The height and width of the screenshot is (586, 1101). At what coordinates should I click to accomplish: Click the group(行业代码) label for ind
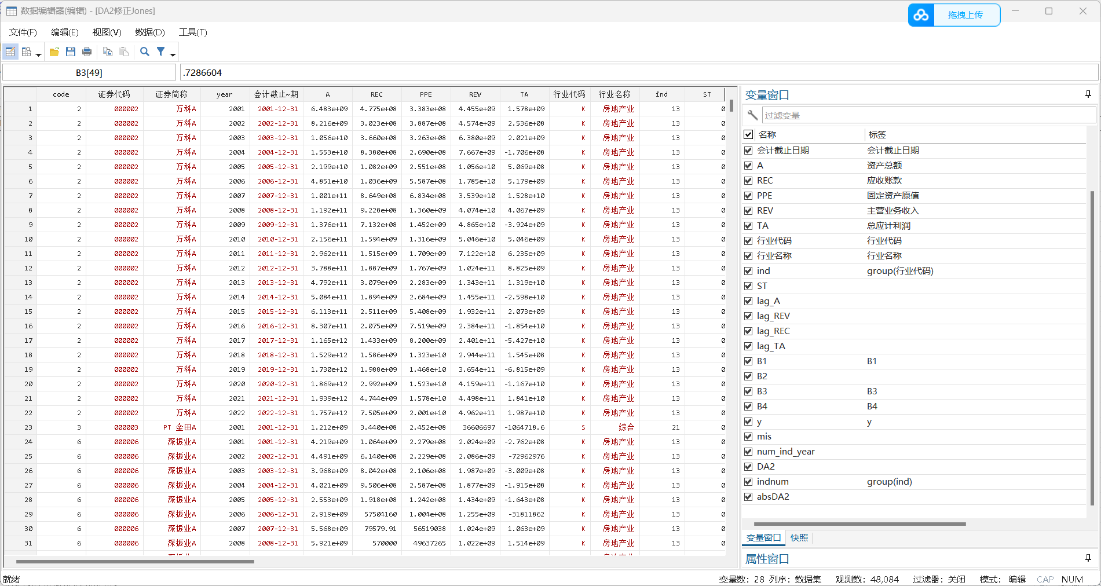[x=900, y=271]
